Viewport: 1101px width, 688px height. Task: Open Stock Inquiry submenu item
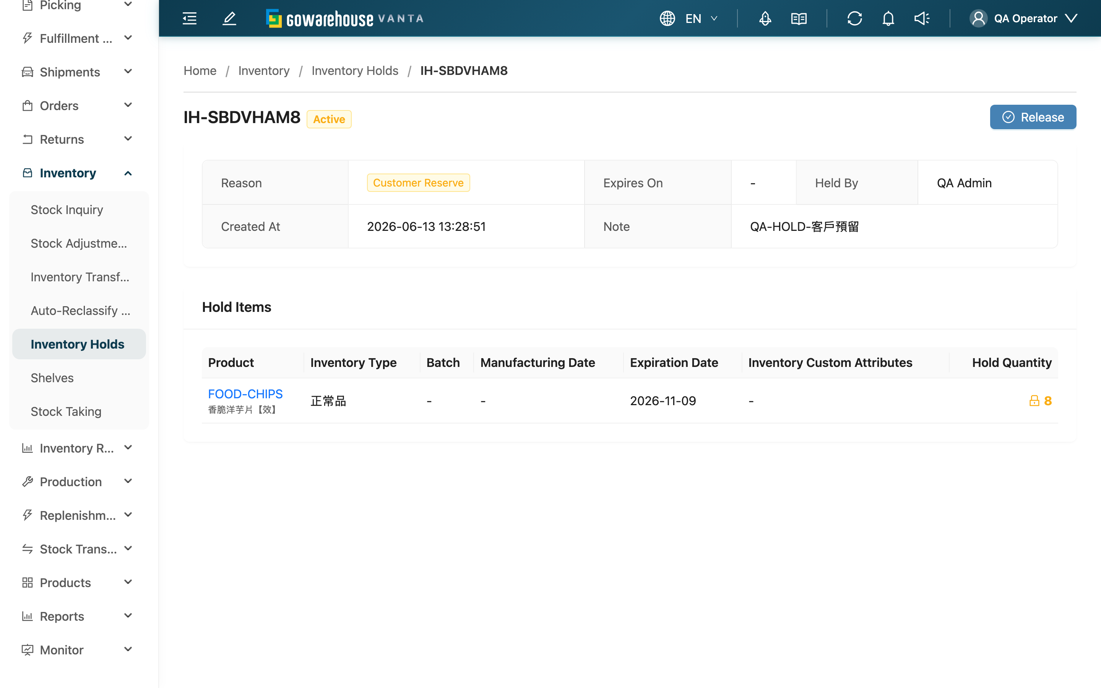point(79,210)
